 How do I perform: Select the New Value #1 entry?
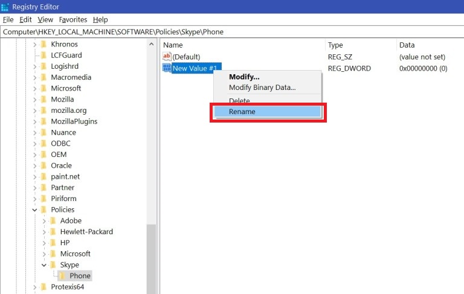[195, 68]
